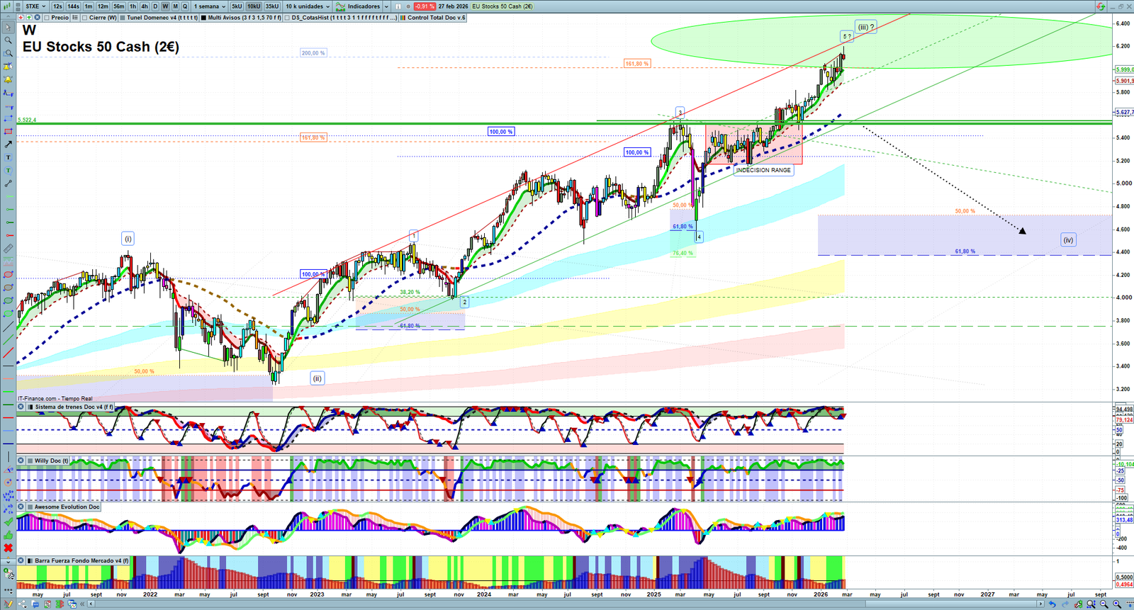
Task: Select the ruler measurement tool
Action: [8, 249]
